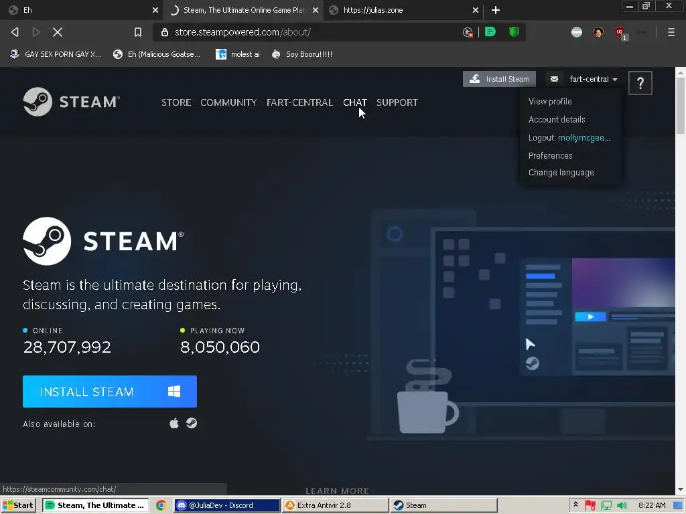Open the browser hamburger menu
Image resolution: width=686 pixels, height=514 pixels.
coord(671,32)
